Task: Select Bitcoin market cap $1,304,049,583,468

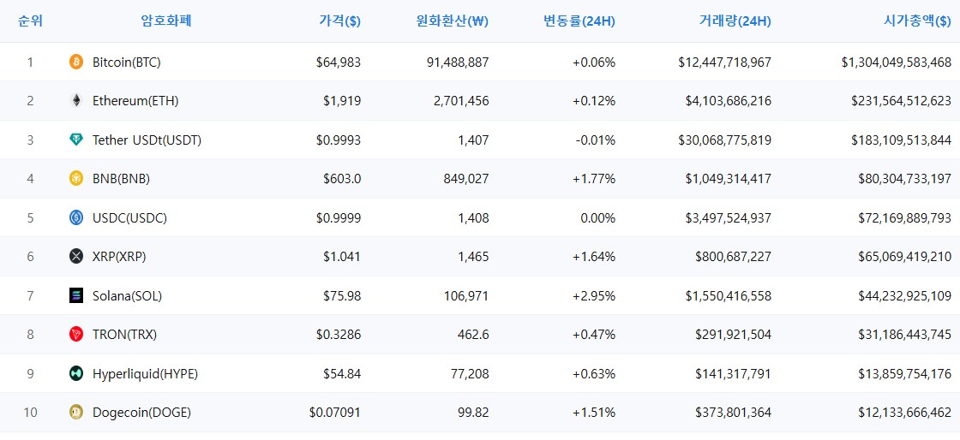Action: [x=897, y=62]
